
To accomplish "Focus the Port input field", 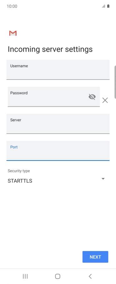I will 58,151.
